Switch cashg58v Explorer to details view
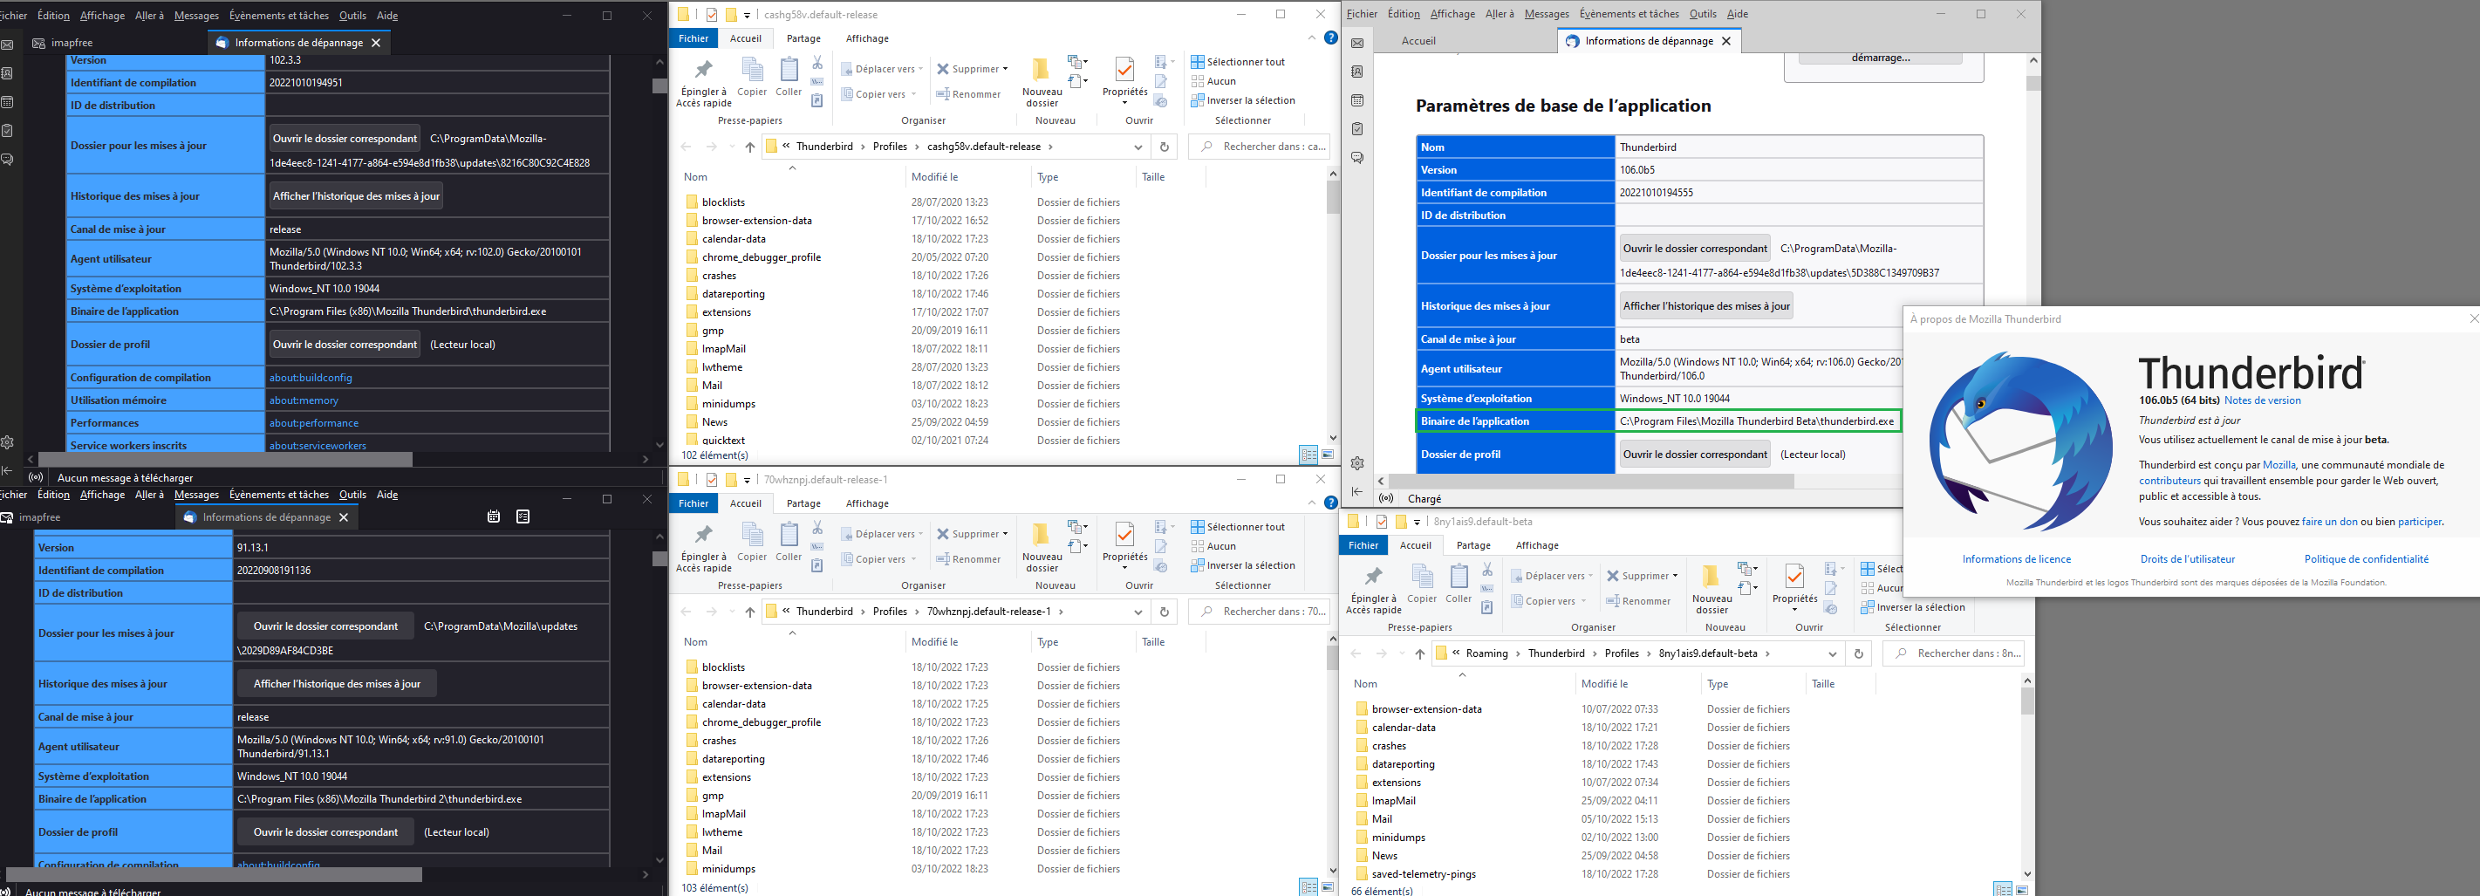 coord(1308,455)
